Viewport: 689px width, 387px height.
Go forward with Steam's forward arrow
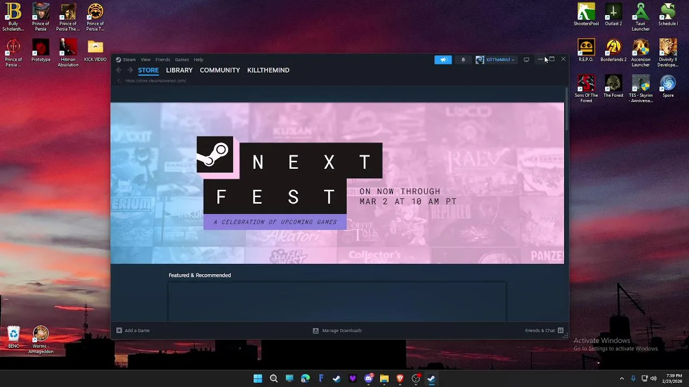[130, 70]
